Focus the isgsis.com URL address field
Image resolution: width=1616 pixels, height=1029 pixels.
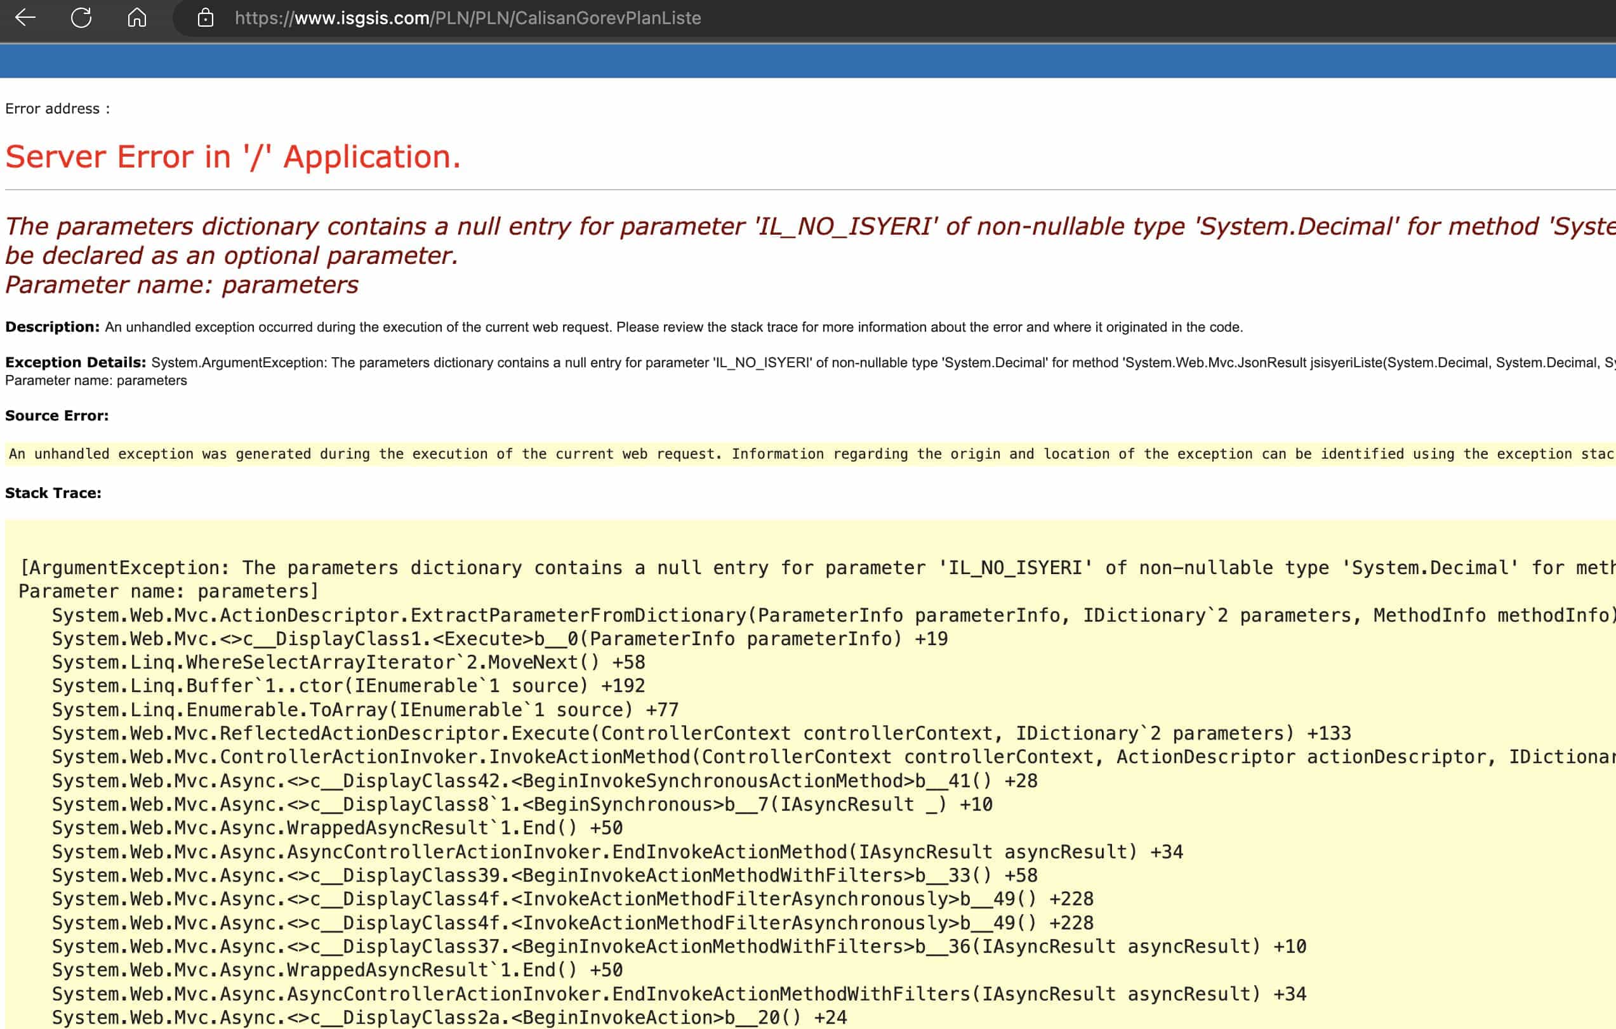point(467,18)
